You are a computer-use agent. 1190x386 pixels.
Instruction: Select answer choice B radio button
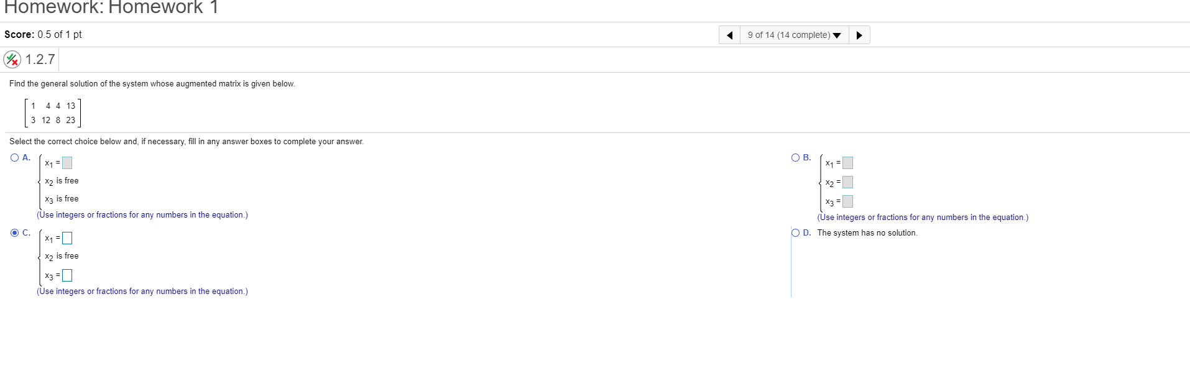[x=795, y=158]
